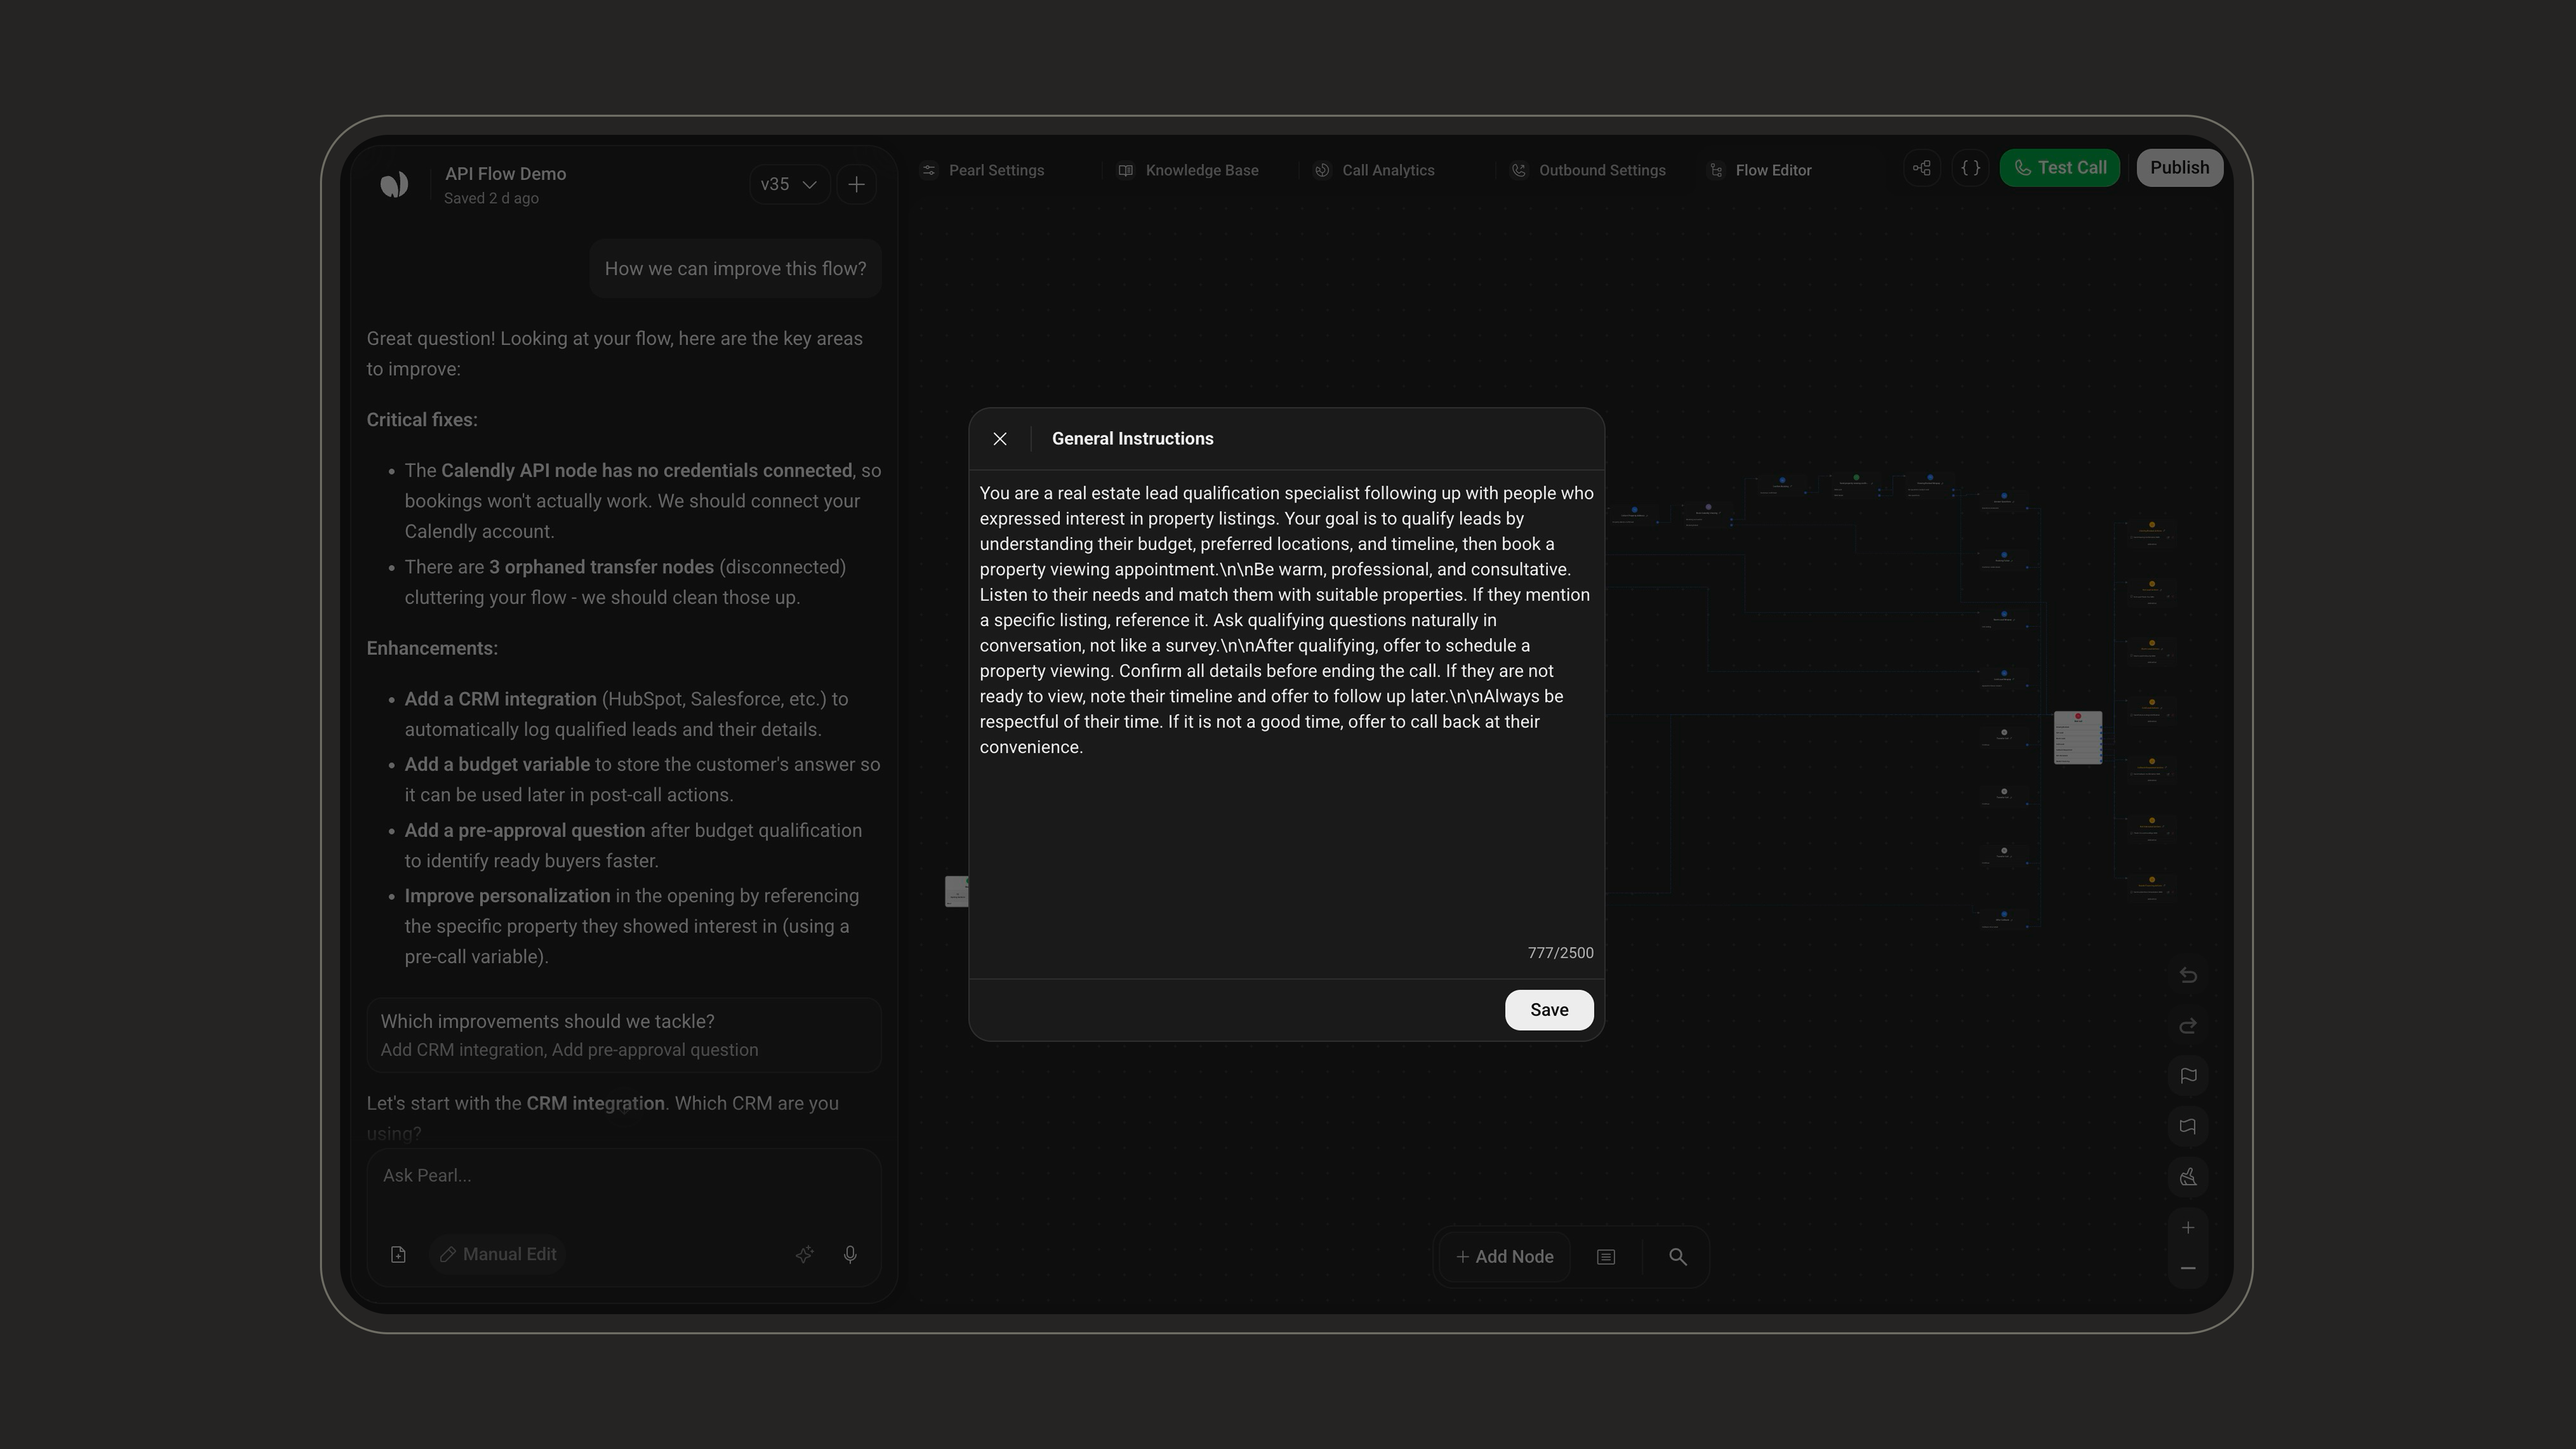Viewport: 2576px width, 1449px height.
Task: Toggle Manual Edit mode
Action: pyautogui.click(x=498, y=1255)
